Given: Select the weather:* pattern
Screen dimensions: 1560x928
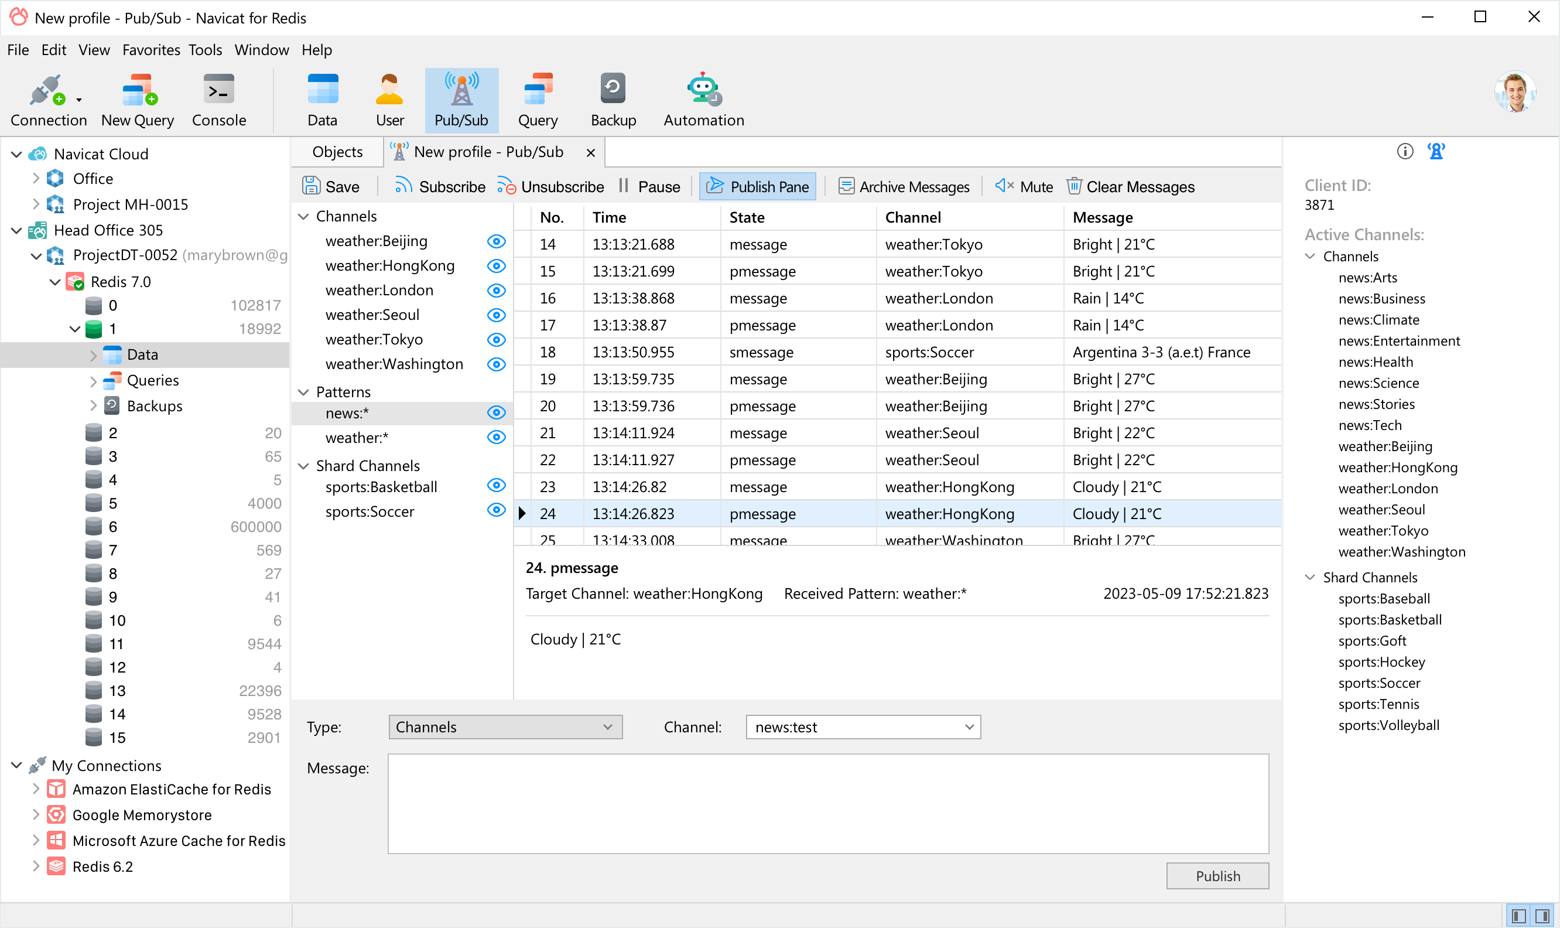Looking at the screenshot, I should [357, 438].
